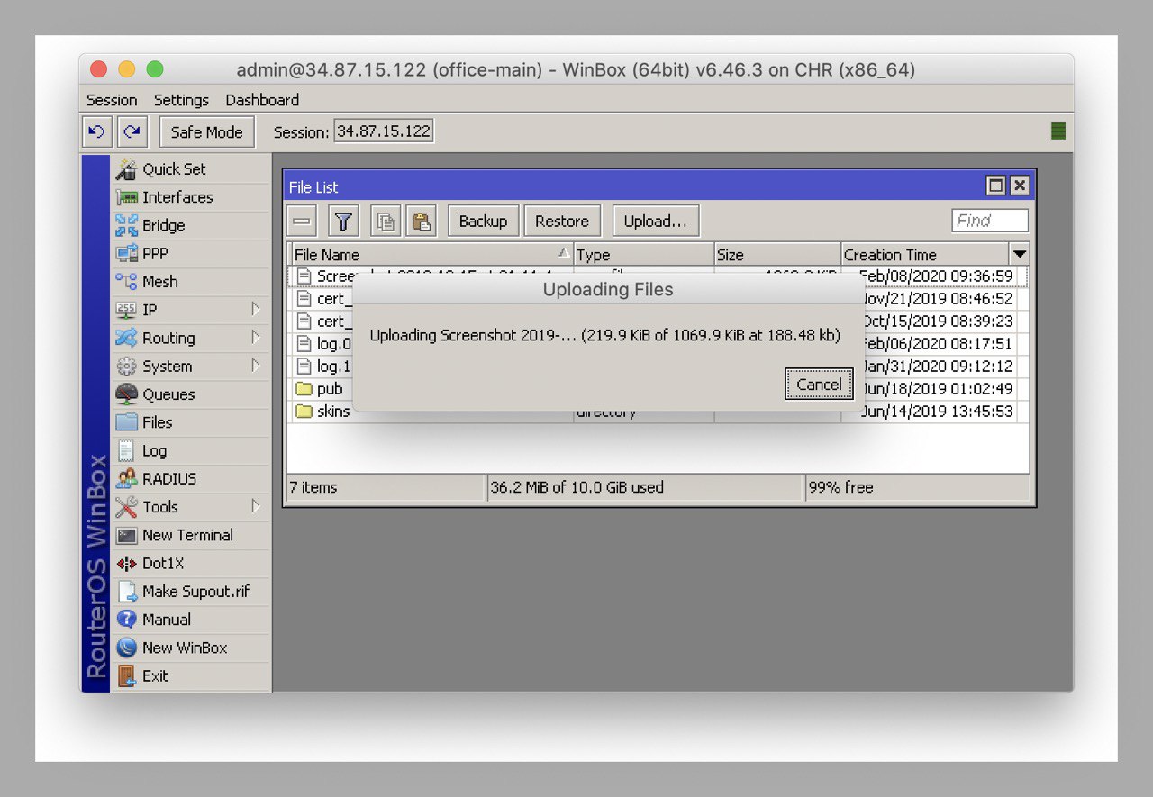This screenshot has width=1153, height=797.
Task: Open the Manual
Action: coord(190,619)
